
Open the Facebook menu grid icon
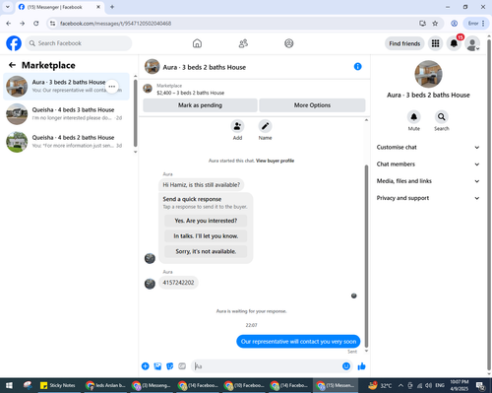pos(435,43)
